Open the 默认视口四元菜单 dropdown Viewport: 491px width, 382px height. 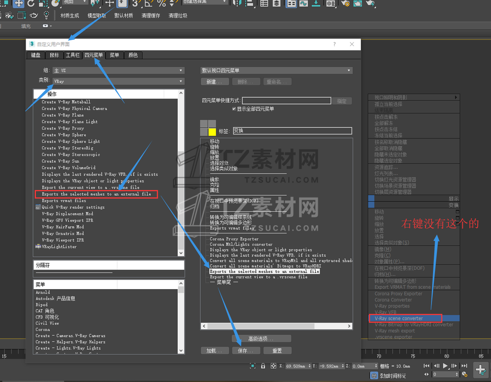point(276,70)
